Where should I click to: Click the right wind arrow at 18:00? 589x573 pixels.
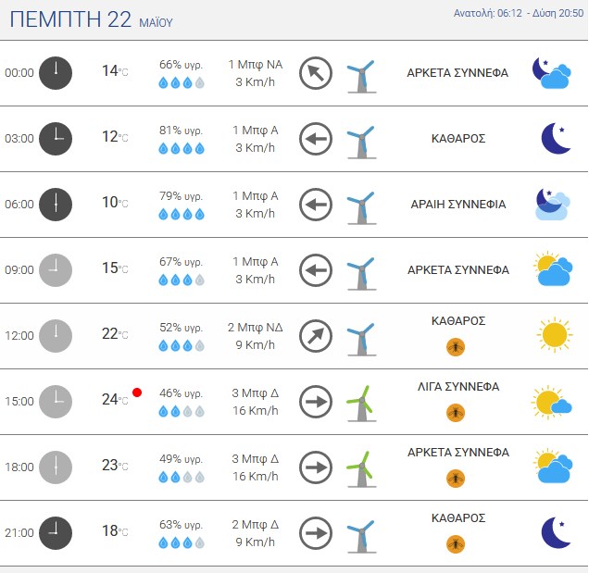pos(316,467)
